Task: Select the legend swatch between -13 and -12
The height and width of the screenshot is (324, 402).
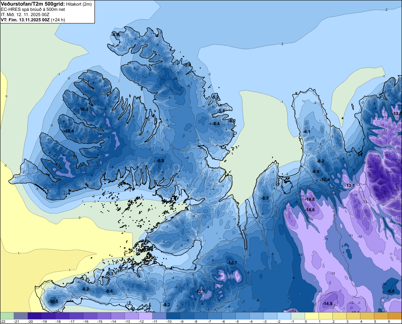Action: click(131, 316)
